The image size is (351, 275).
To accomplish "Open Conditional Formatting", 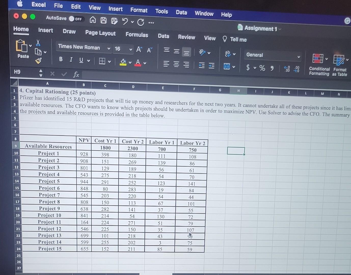I will point(319,65).
